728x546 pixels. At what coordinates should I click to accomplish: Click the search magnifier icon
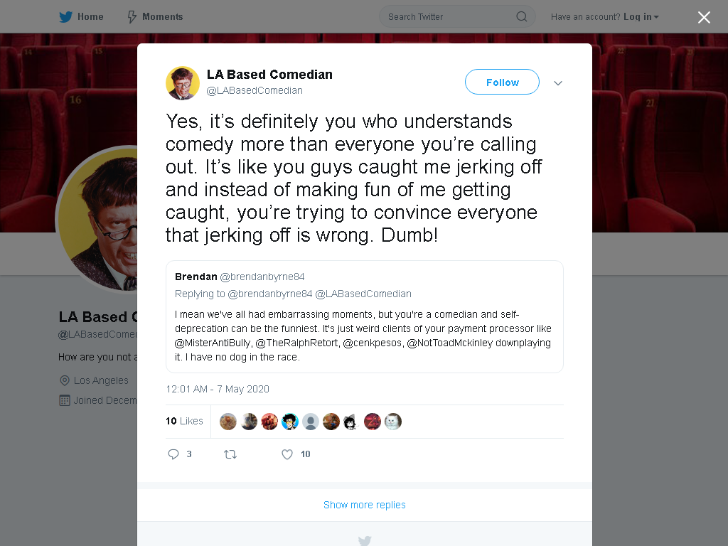coord(521,17)
